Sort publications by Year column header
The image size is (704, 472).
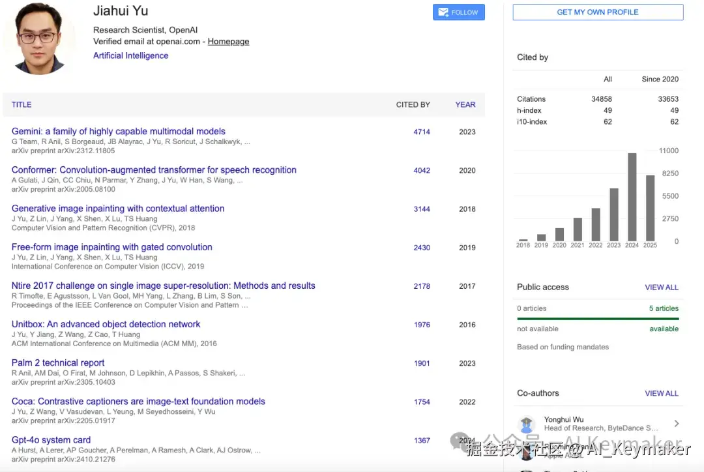(x=465, y=105)
